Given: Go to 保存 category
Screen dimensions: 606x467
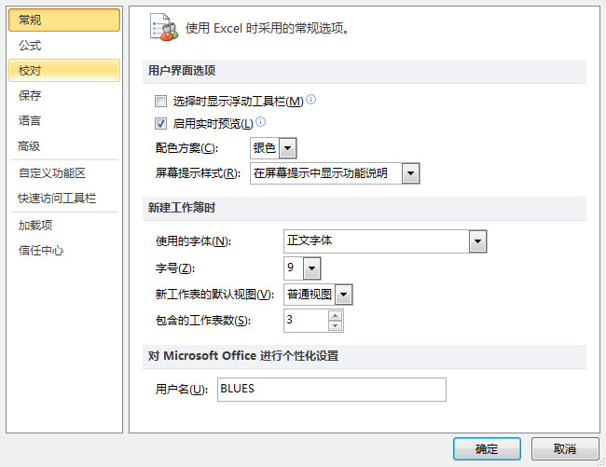Looking at the screenshot, I should click(x=64, y=95).
